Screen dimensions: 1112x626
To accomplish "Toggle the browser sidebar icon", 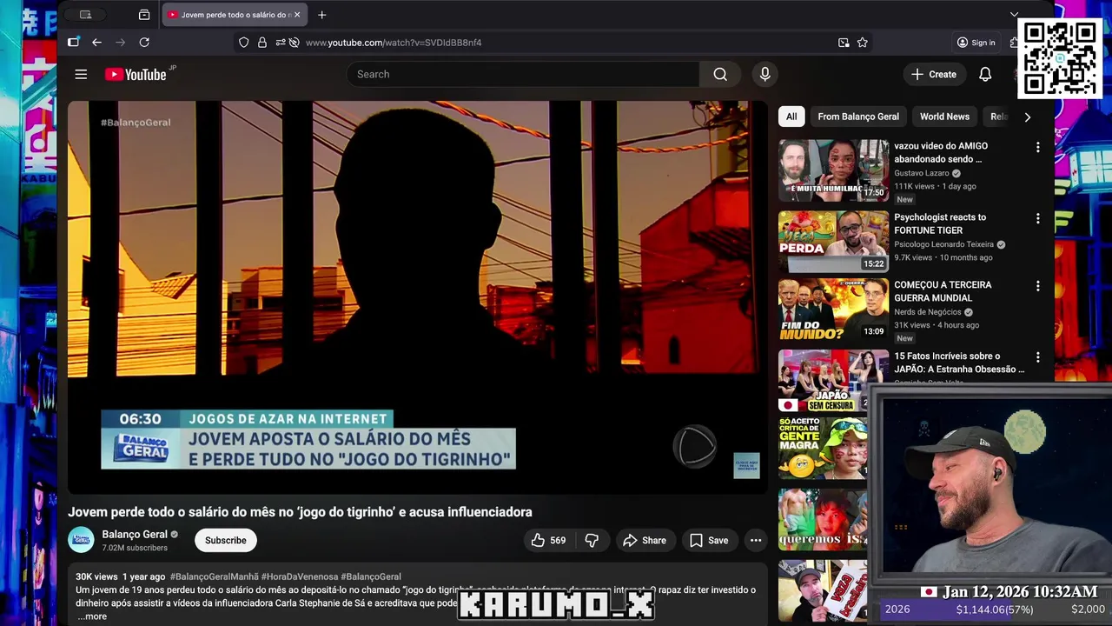I will point(74,43).
